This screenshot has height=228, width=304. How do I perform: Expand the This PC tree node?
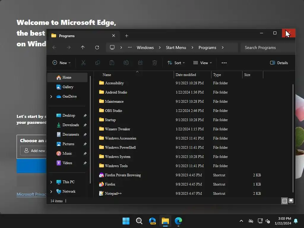pyautogui.click(x=51, y=182)
